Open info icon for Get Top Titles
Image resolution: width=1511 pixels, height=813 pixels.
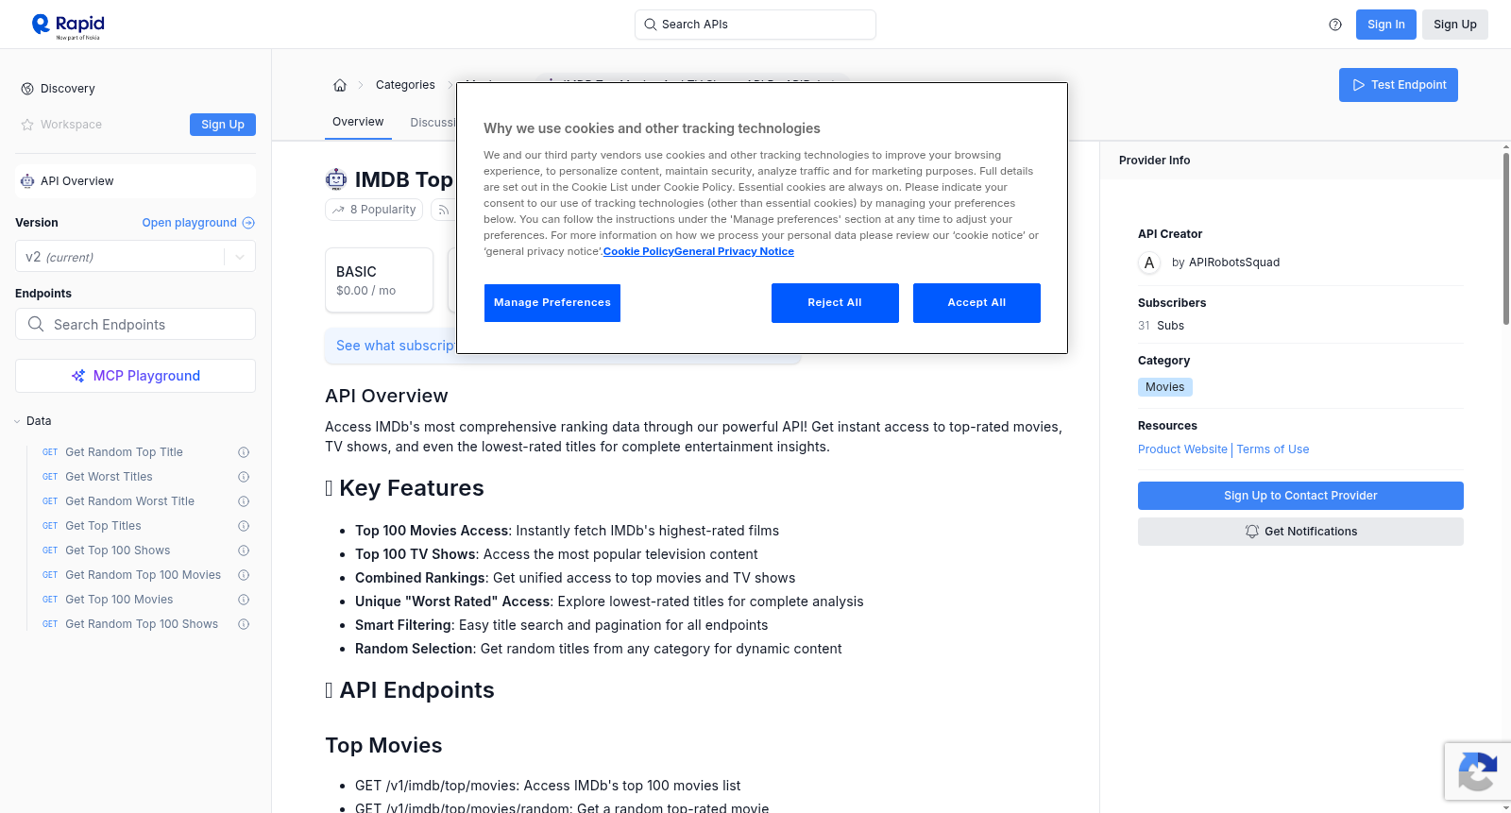[x=244, y=526]
